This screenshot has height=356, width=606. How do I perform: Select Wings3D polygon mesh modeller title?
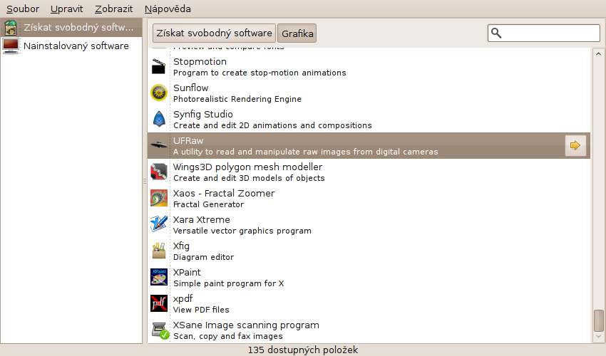(x=247, y=167)
